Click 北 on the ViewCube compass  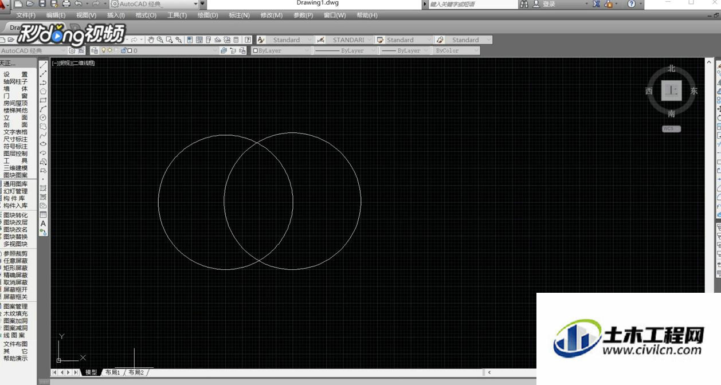coord(671,69)
